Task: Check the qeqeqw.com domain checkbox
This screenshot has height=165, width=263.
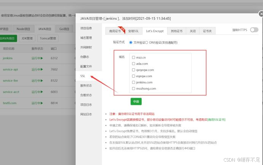Action: (134, 70)
